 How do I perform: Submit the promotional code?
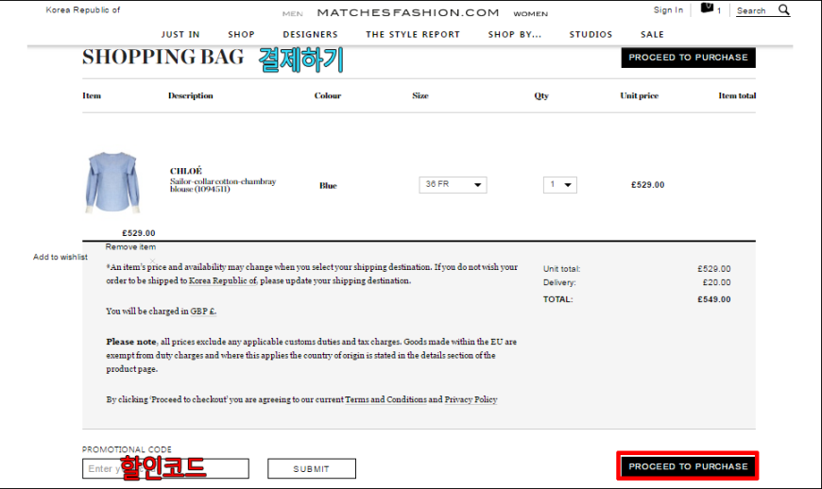point(312,468)
